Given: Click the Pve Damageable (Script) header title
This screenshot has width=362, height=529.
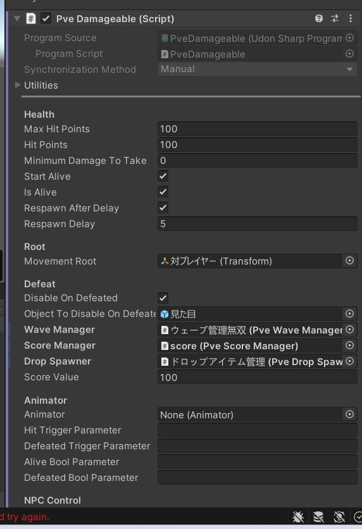Looking at the screenshot, I should [x=115, y=19].
